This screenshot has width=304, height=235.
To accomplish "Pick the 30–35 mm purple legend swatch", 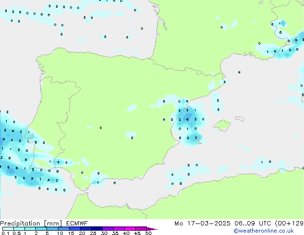I will tap(108, 229).
